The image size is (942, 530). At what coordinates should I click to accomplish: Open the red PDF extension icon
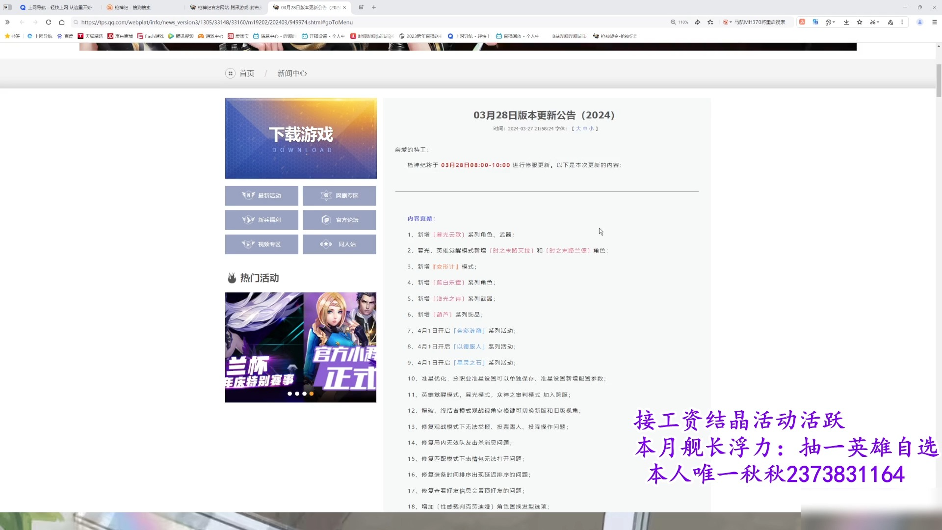802,22
